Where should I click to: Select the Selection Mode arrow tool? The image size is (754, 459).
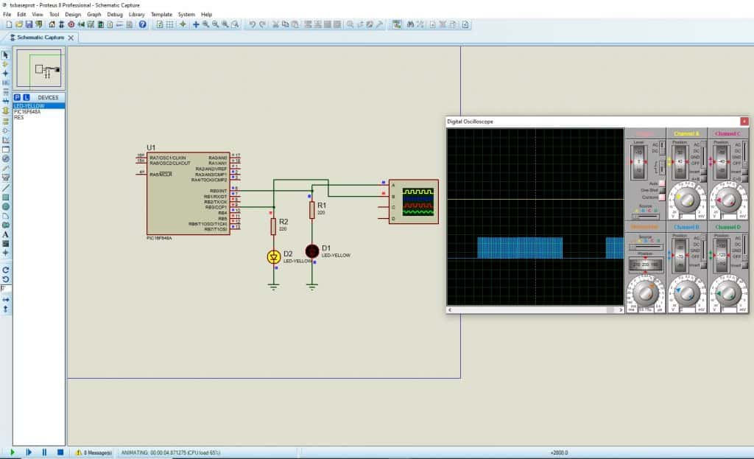coord(6,55)
